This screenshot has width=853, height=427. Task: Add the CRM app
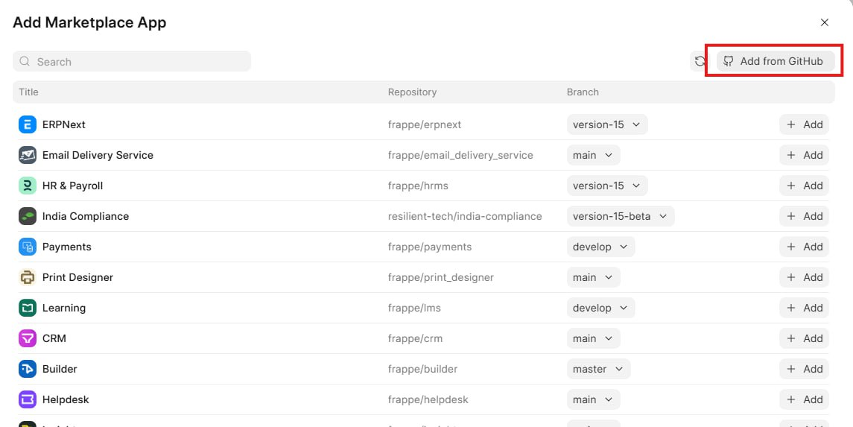point(804,338)
